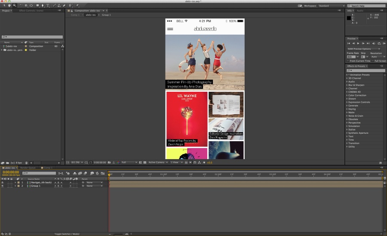Select the Hand tool
The height and width of the screenshot is (236, 387).
point(9,6)
